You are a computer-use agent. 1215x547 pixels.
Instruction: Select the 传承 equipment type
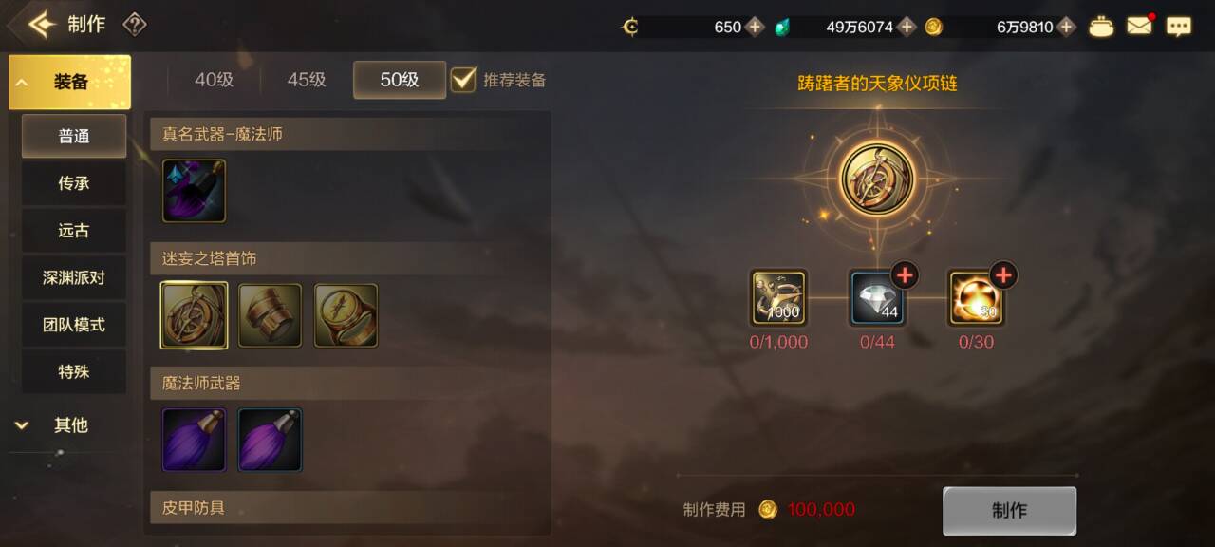pyautogui.click(x=74, y=183)
